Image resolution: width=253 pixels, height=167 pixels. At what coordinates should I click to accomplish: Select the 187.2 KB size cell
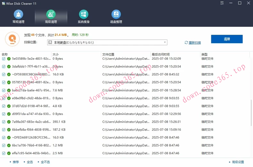[x=59, y=130]
